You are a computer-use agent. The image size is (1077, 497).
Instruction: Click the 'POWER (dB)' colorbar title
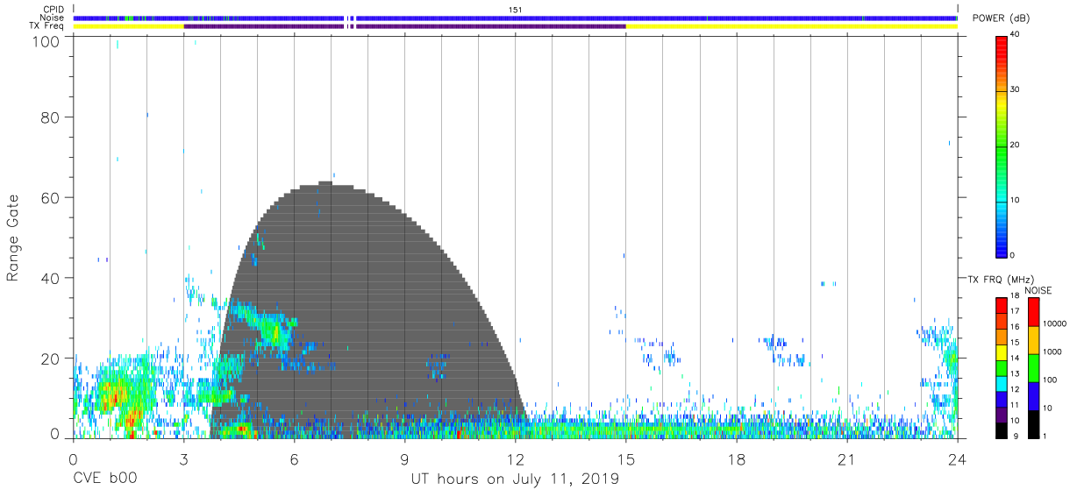click(x=999, y=18)
